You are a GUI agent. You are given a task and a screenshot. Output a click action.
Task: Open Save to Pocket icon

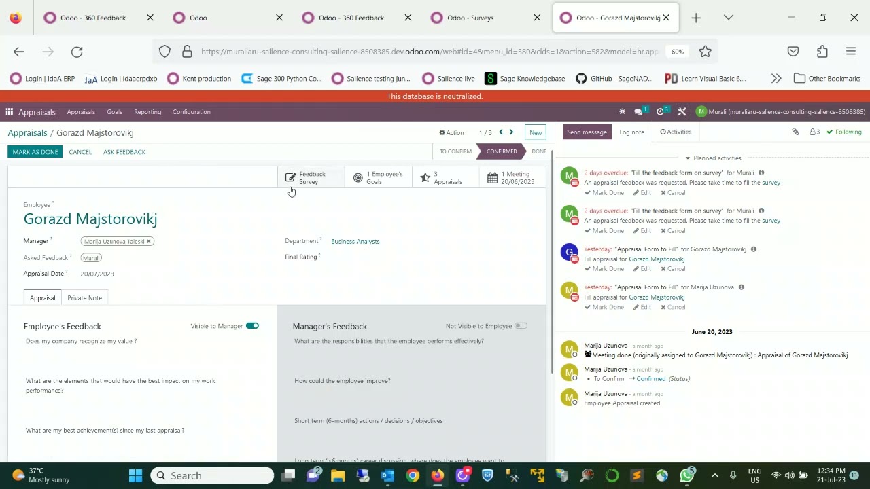(x=793, y=52)
